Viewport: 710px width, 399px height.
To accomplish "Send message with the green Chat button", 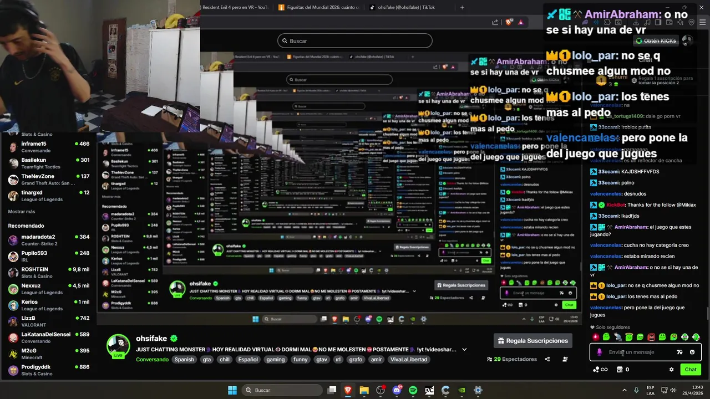I will (x=691, y=370).
